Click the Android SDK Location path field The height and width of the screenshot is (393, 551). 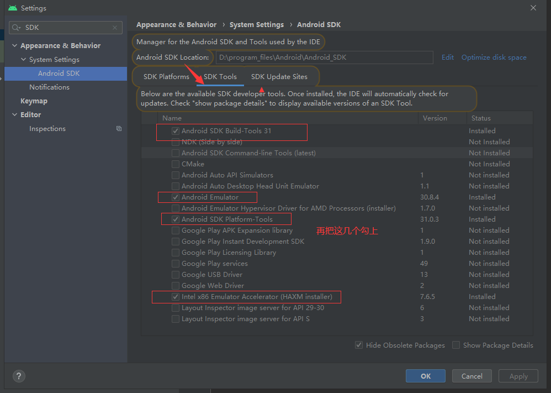(x=324, y=57)
